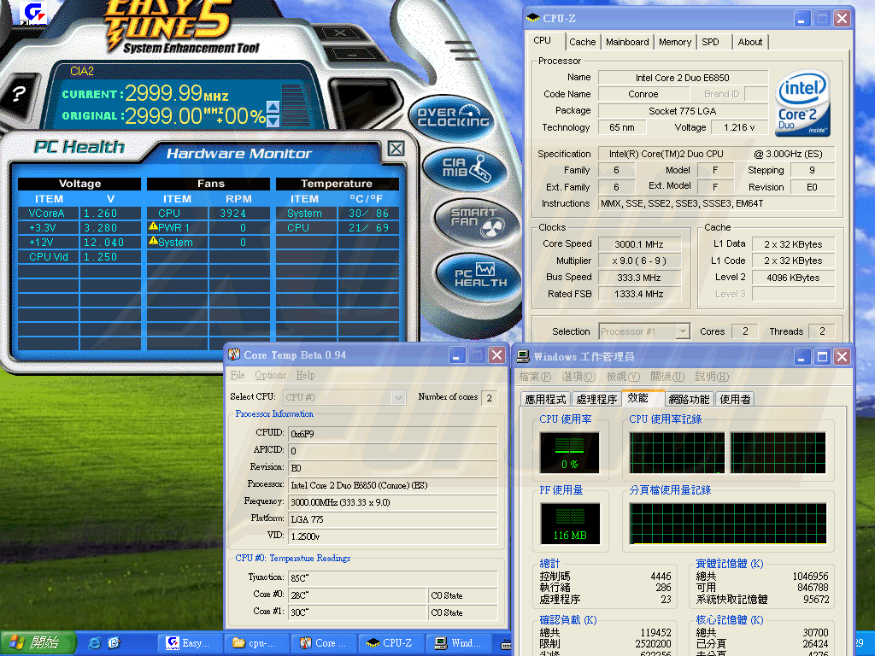Open the Memory tab in CPU-Z
The height and width of the screenshot is (656, 875).
674,42
